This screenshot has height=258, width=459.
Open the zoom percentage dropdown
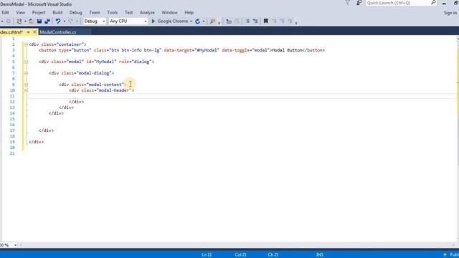tap(15, 245)
